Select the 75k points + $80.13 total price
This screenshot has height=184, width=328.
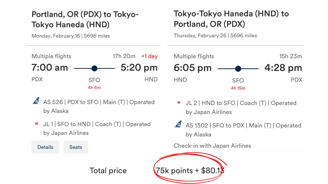(190, 170)
